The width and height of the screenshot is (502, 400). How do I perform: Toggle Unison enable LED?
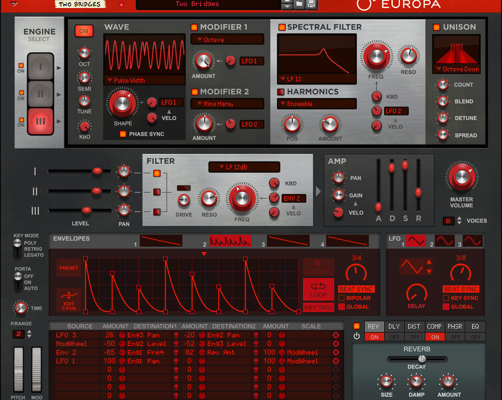click(436, 27)
